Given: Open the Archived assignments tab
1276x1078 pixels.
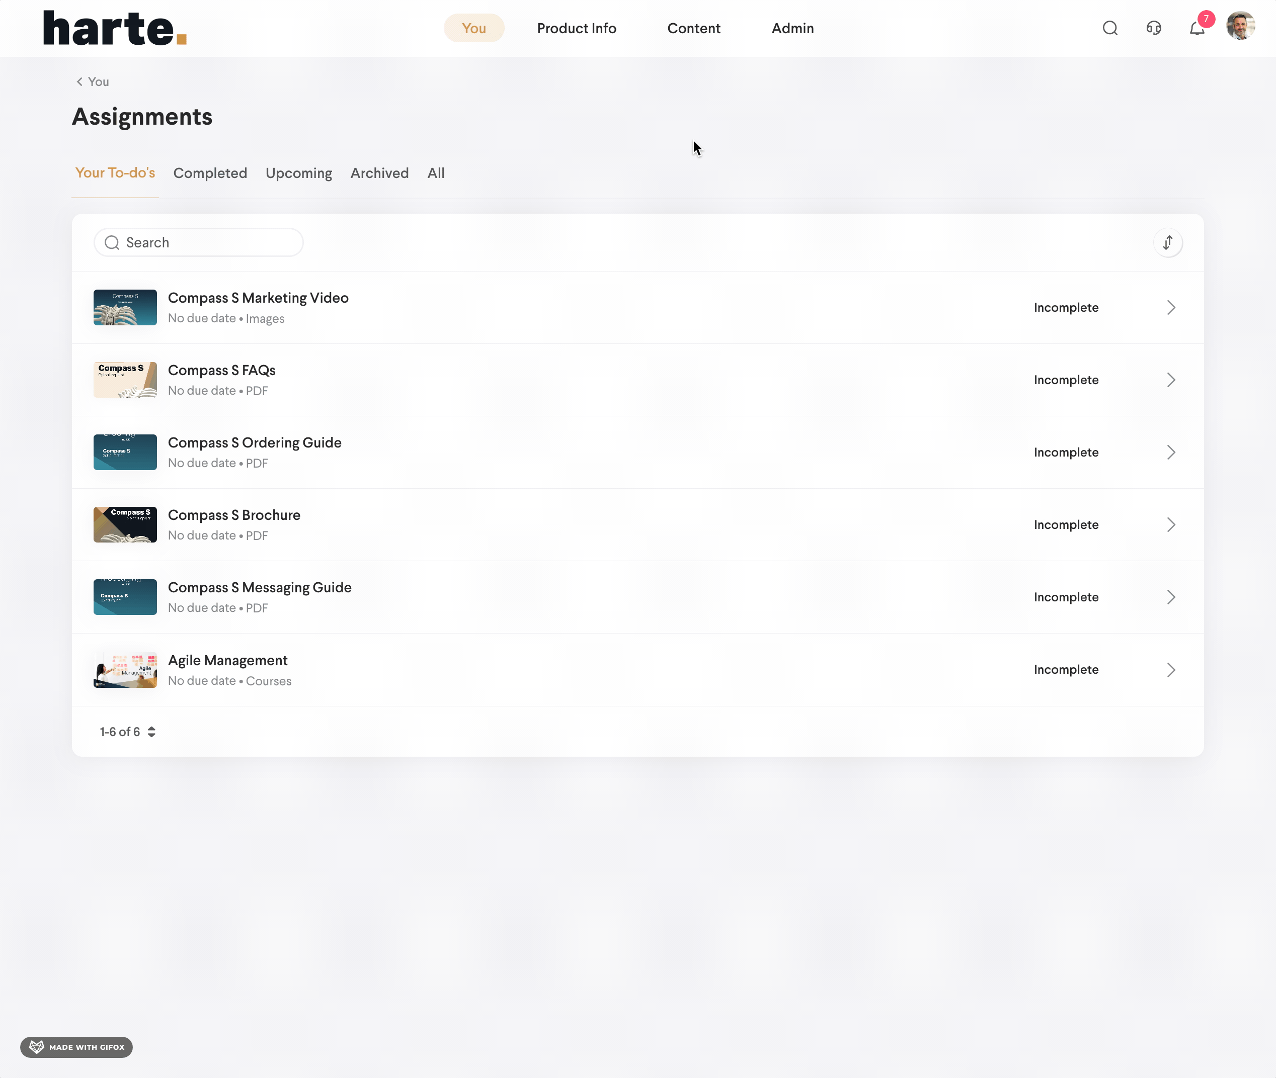Looking at the screenshot, I should 379,173.
